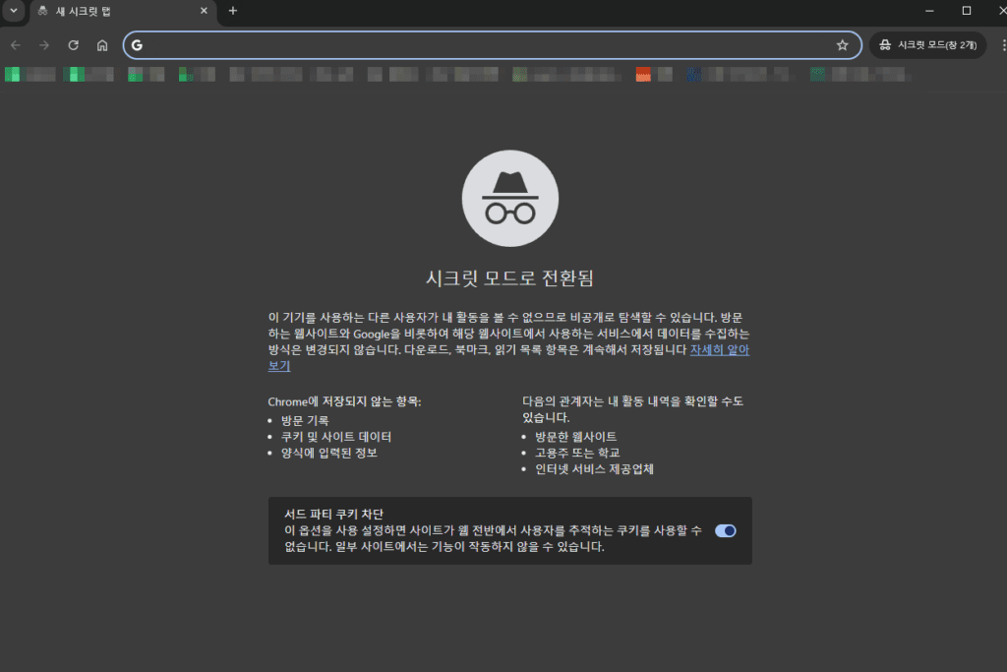Open the Chrome three-dot menu
The image size is (1007, 672).
pos(1002,45)
